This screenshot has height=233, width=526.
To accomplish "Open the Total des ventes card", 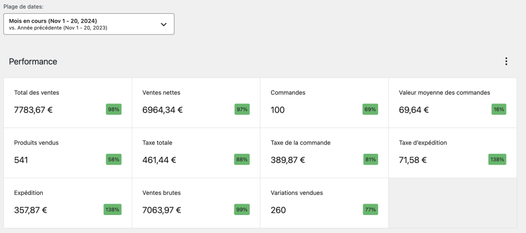I will tap(68, 103).
